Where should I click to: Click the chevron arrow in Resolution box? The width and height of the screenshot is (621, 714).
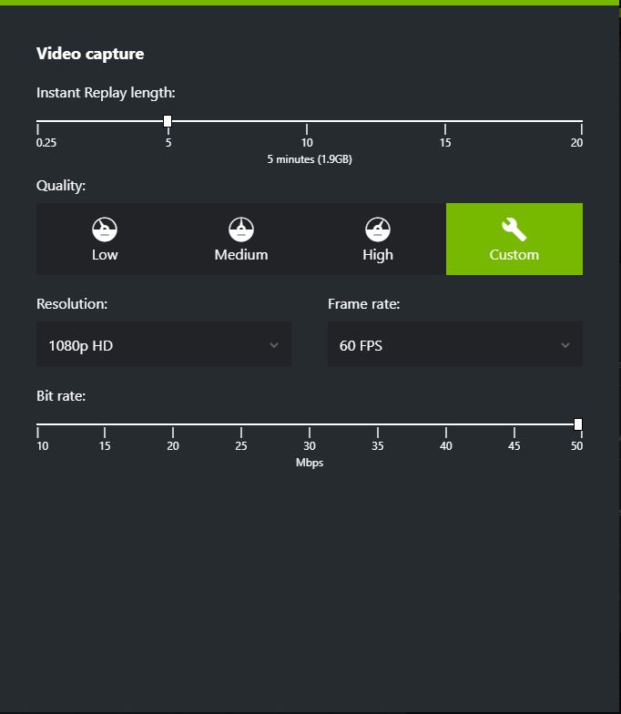click(274, 344)
